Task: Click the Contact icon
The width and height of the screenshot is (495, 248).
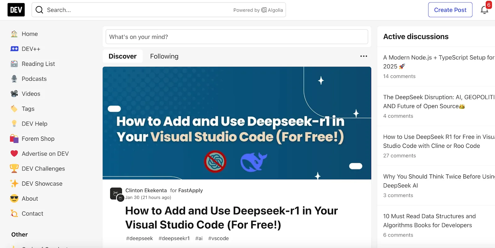Action: [14, 213]
